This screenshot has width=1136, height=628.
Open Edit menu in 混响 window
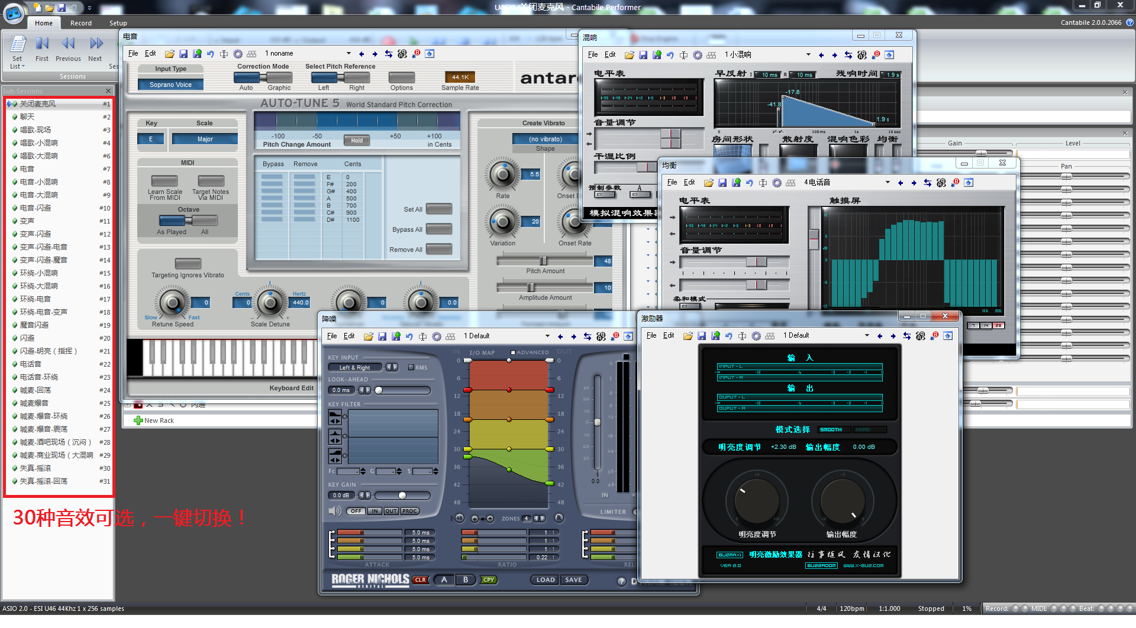610,54
